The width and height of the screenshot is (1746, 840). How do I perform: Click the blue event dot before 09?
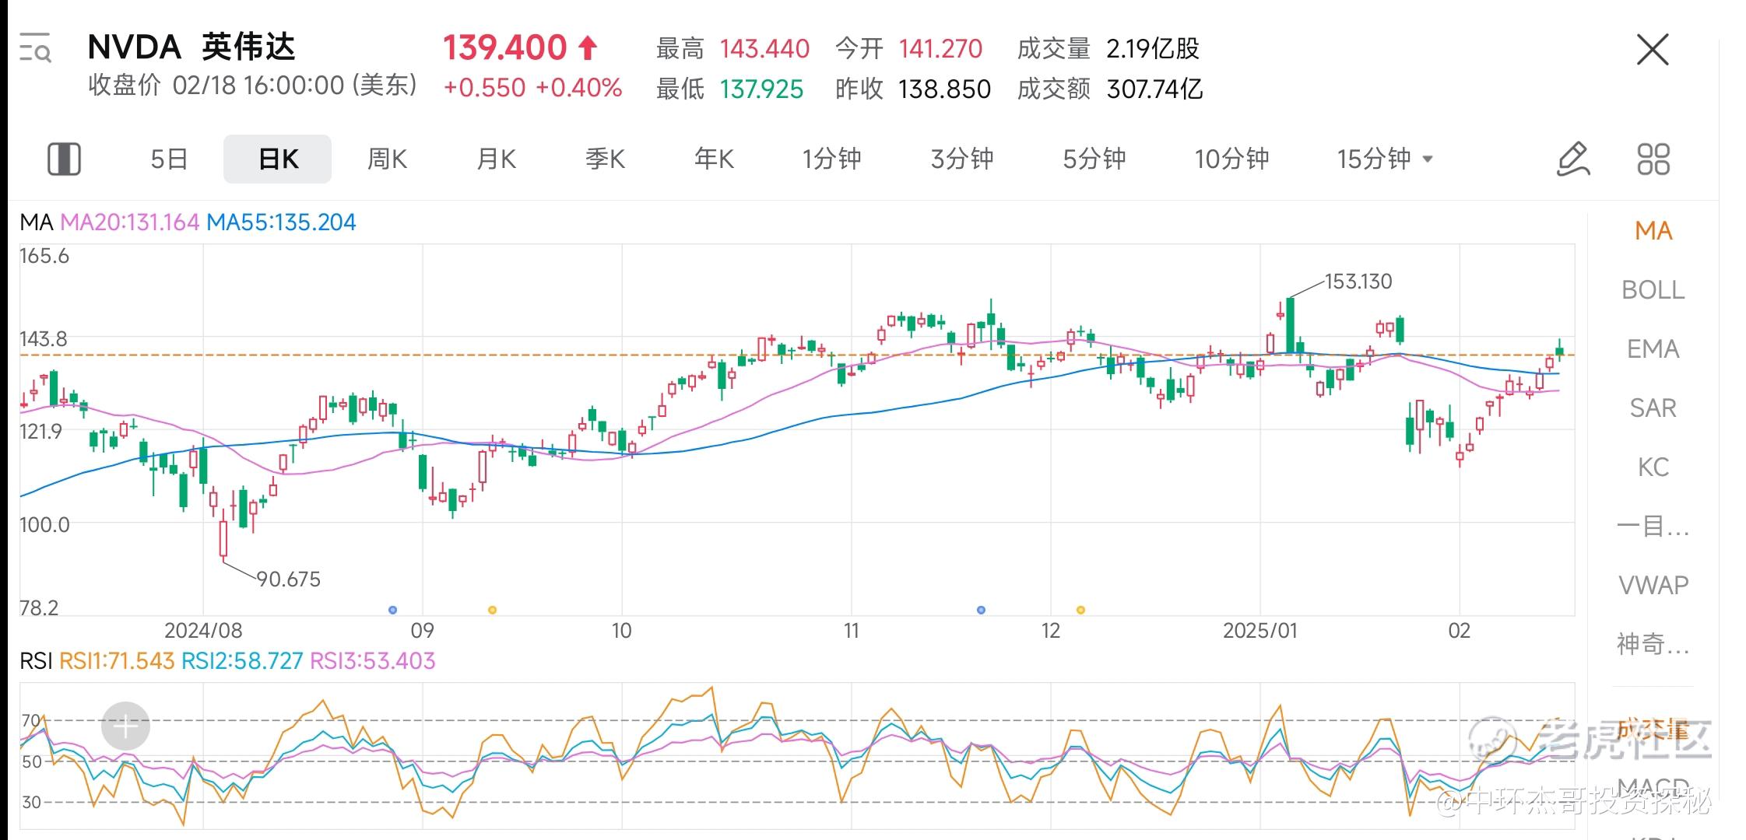(x=392, y=610)
